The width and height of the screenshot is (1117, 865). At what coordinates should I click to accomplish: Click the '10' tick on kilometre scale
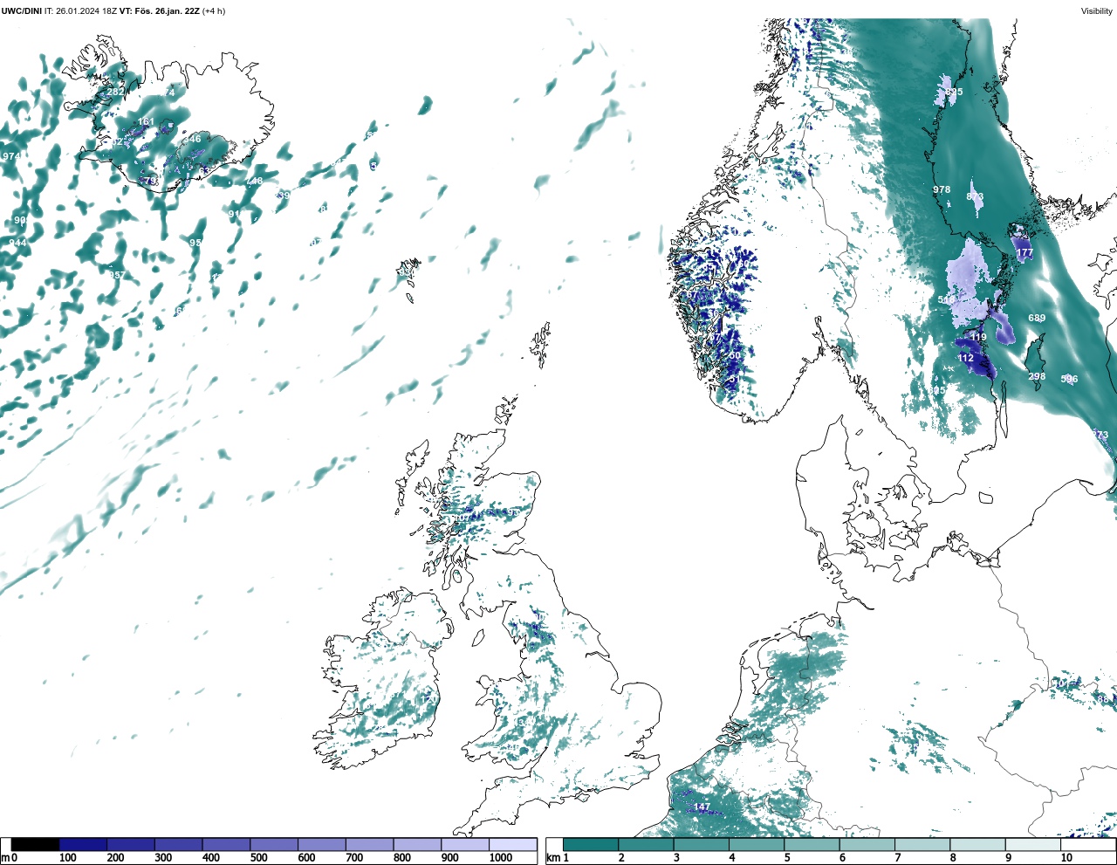(1066, 858)
